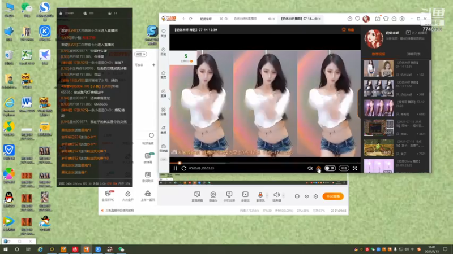Open the skin shirt icon in title bar

pos(386,19)
